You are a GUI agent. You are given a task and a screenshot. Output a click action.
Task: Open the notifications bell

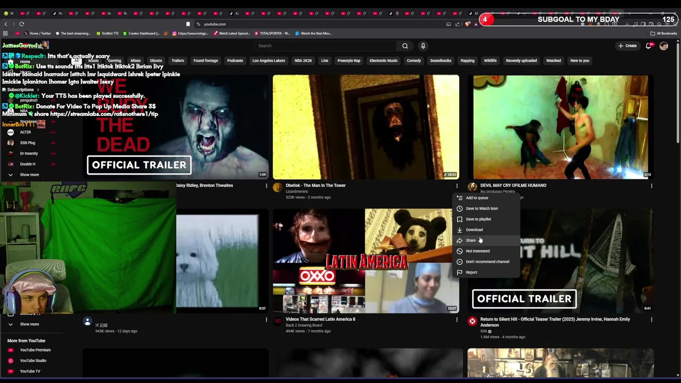point(649,46)
